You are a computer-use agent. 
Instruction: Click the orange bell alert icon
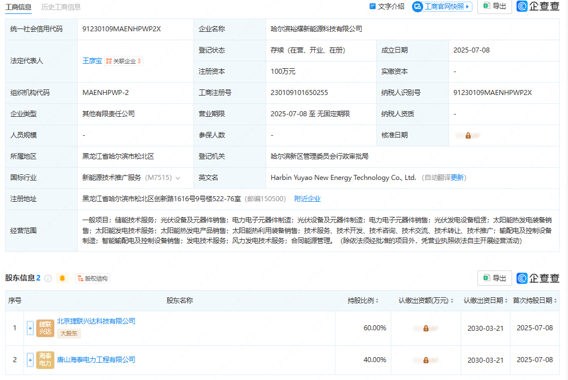point(62,278)
